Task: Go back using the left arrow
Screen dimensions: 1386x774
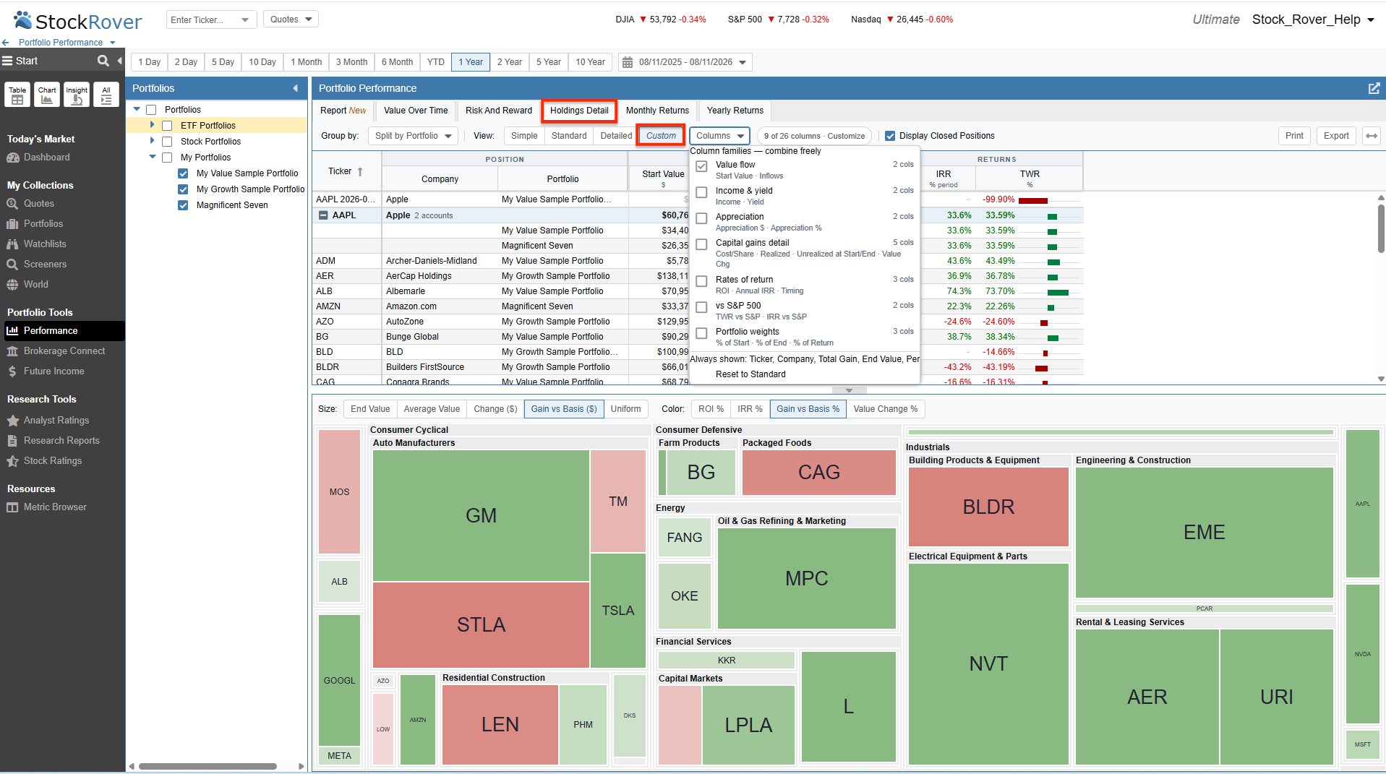Action: point(6,43)
